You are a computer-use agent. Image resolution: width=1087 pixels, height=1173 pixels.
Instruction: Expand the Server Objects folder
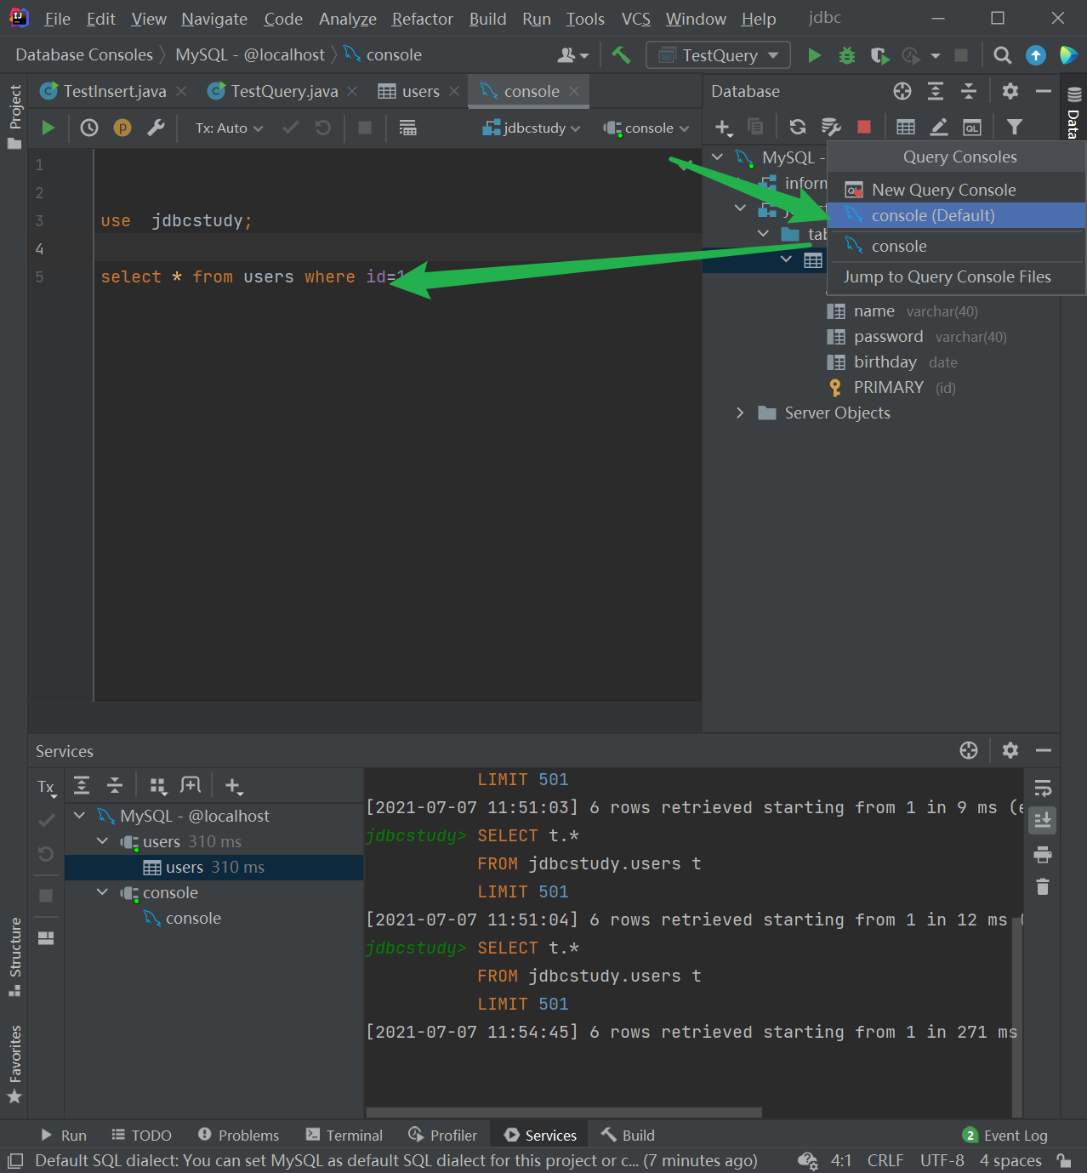740,413
